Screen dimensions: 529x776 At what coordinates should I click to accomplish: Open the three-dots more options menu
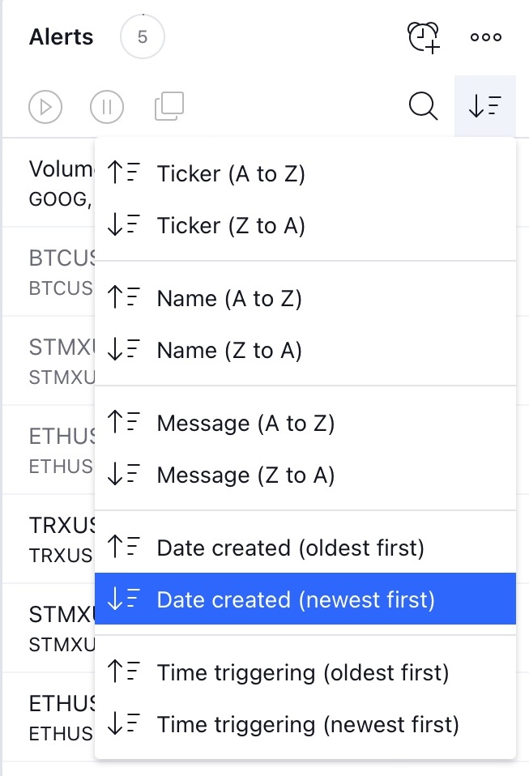485,37
